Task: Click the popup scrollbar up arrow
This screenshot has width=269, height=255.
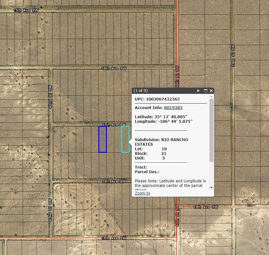Action: click(x=211, y=96)
